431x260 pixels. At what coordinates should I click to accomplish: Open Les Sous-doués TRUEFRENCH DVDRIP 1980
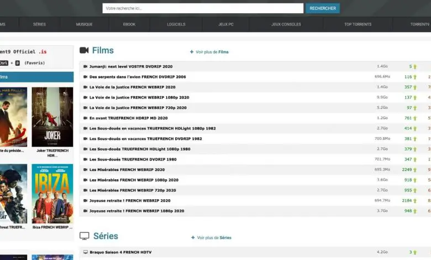133,159
